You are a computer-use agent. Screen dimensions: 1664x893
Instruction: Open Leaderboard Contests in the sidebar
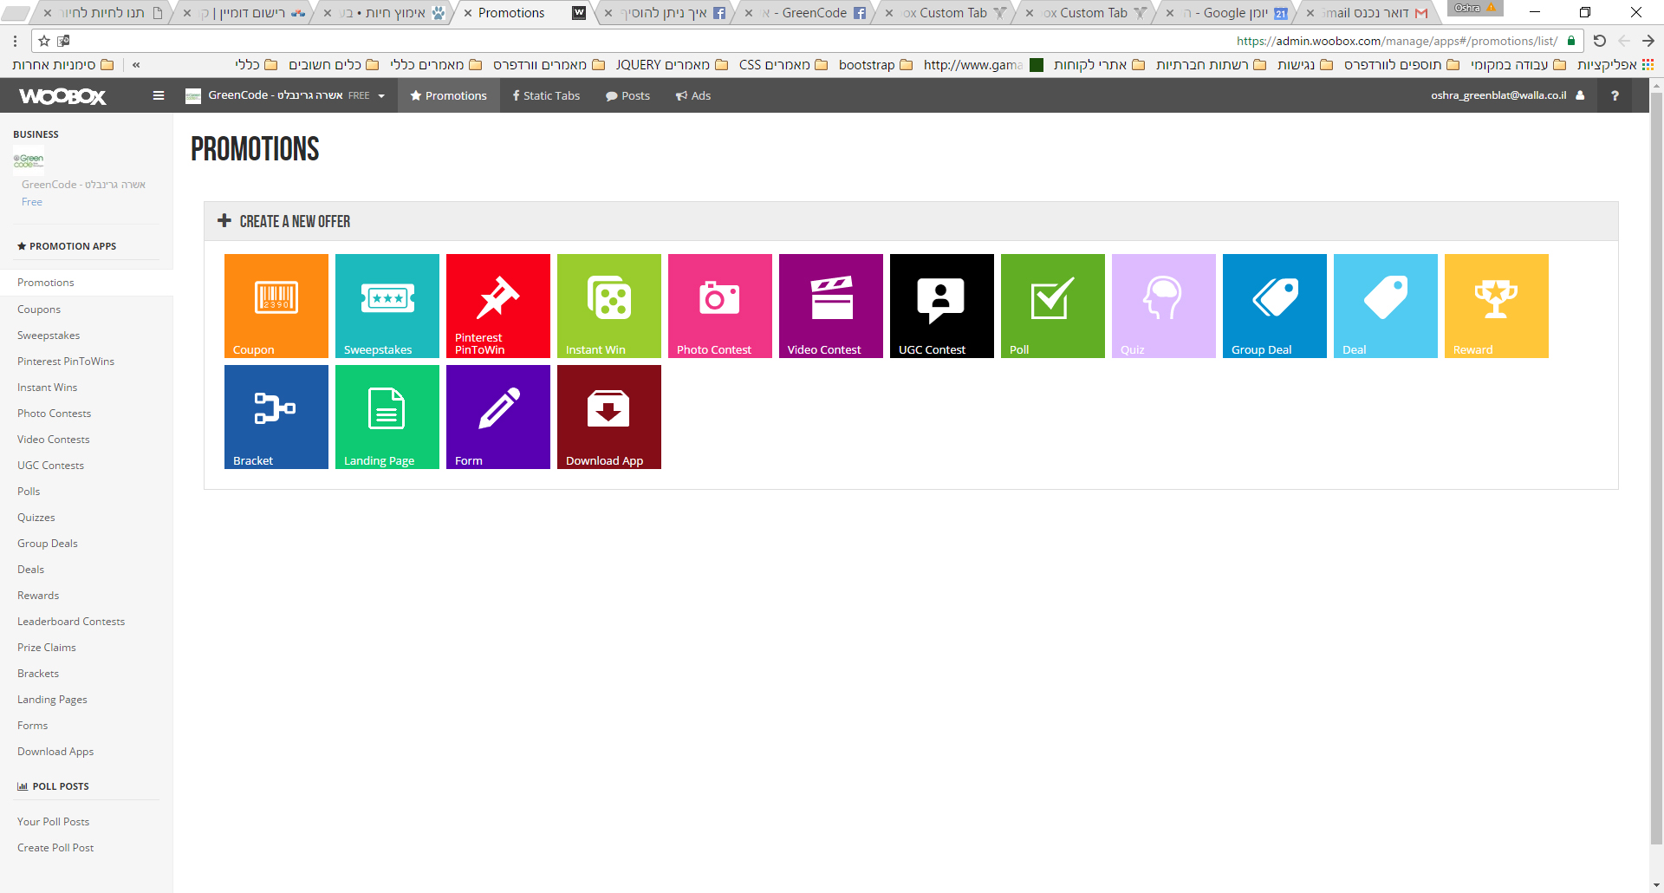pos(71,622)
